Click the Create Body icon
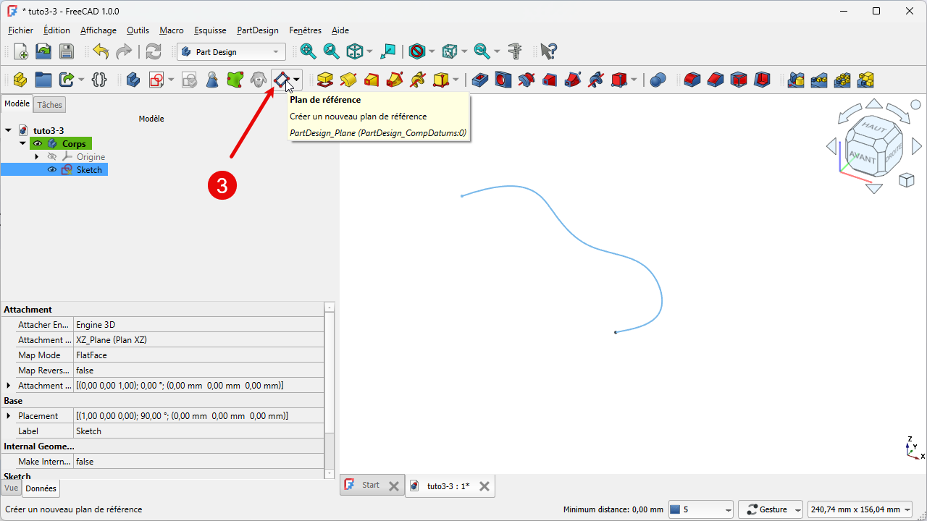 133,80
